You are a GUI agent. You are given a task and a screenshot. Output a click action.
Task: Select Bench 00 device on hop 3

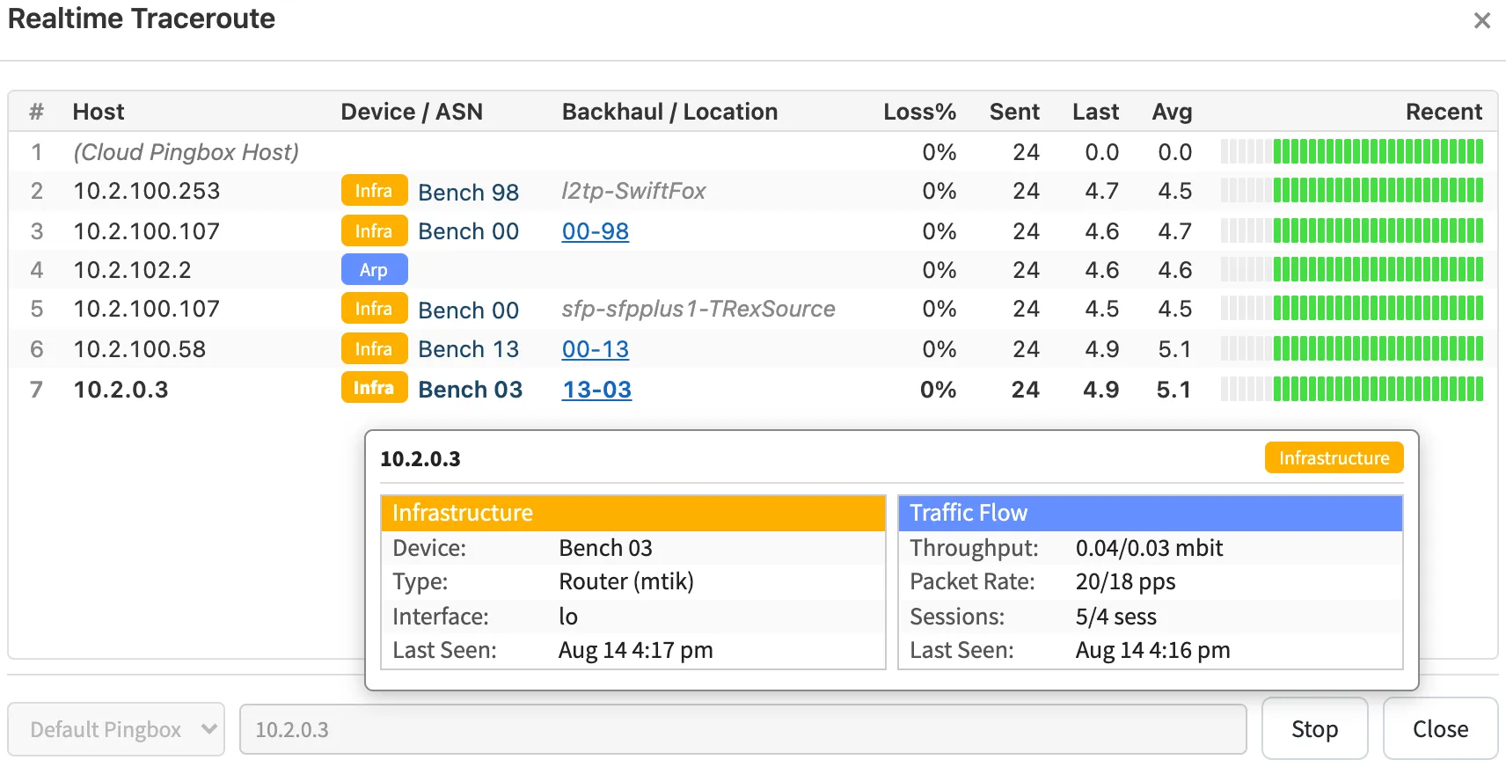click(x=468, y=231)
